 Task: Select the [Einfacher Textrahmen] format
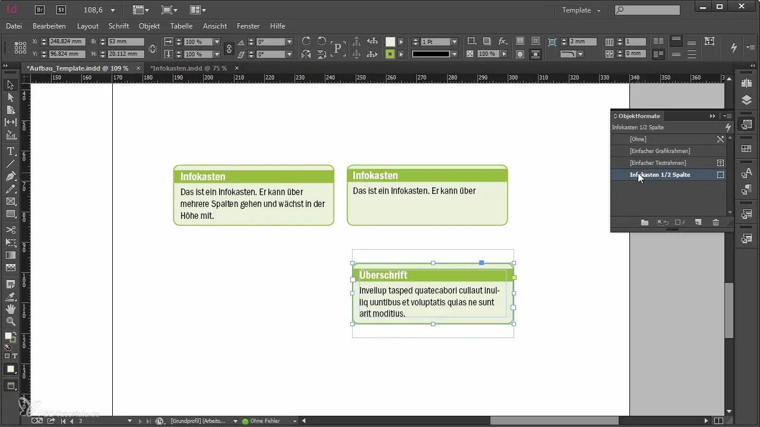tap(669, 163)
